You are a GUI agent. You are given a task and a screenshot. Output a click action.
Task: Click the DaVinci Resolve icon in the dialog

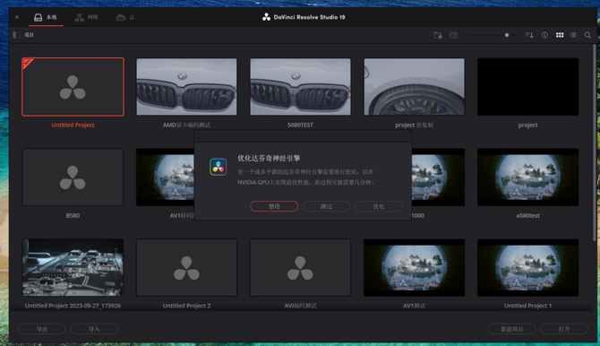pyautogui.click(x=219, y=167)
